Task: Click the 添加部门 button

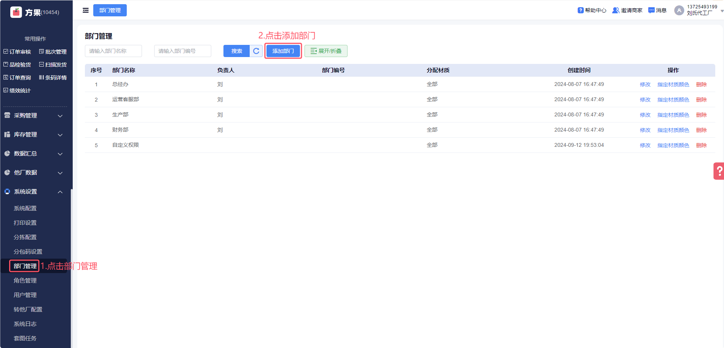Action: pos(283,51)
